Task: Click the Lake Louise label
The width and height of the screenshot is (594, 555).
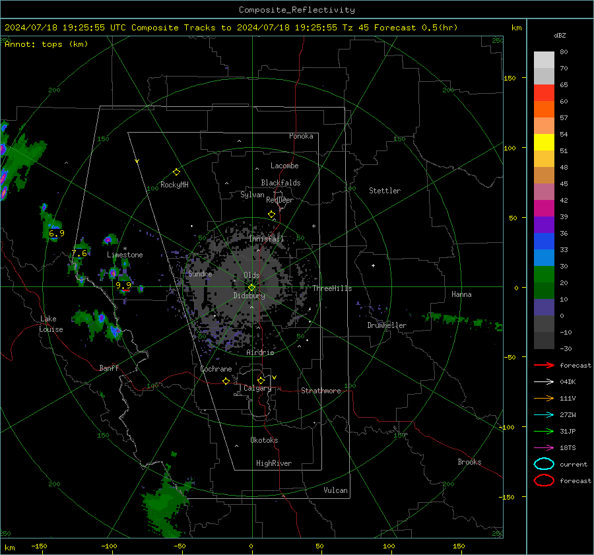Action: [x=51, y=324]
